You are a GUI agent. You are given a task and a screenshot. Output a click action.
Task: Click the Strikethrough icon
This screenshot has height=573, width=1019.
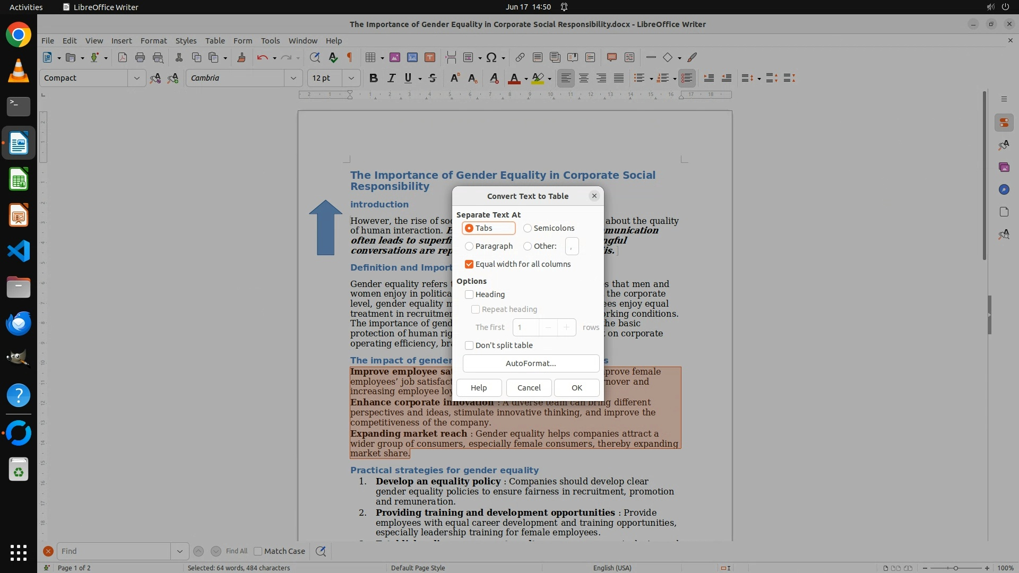[x=433, y=78]
